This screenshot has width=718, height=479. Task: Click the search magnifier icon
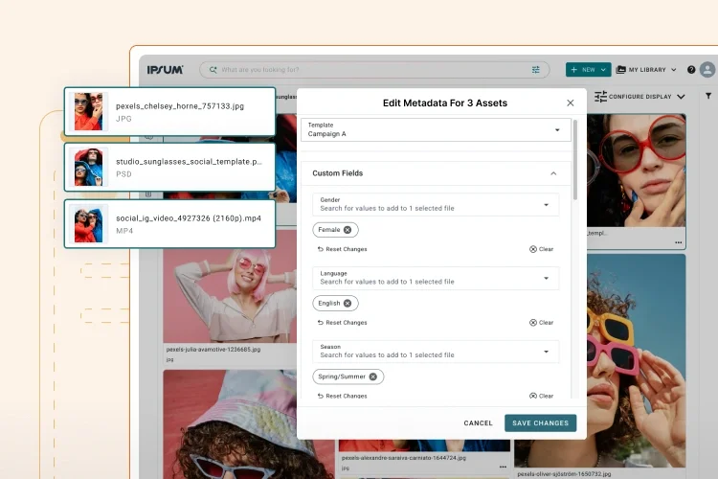point(213,70)
